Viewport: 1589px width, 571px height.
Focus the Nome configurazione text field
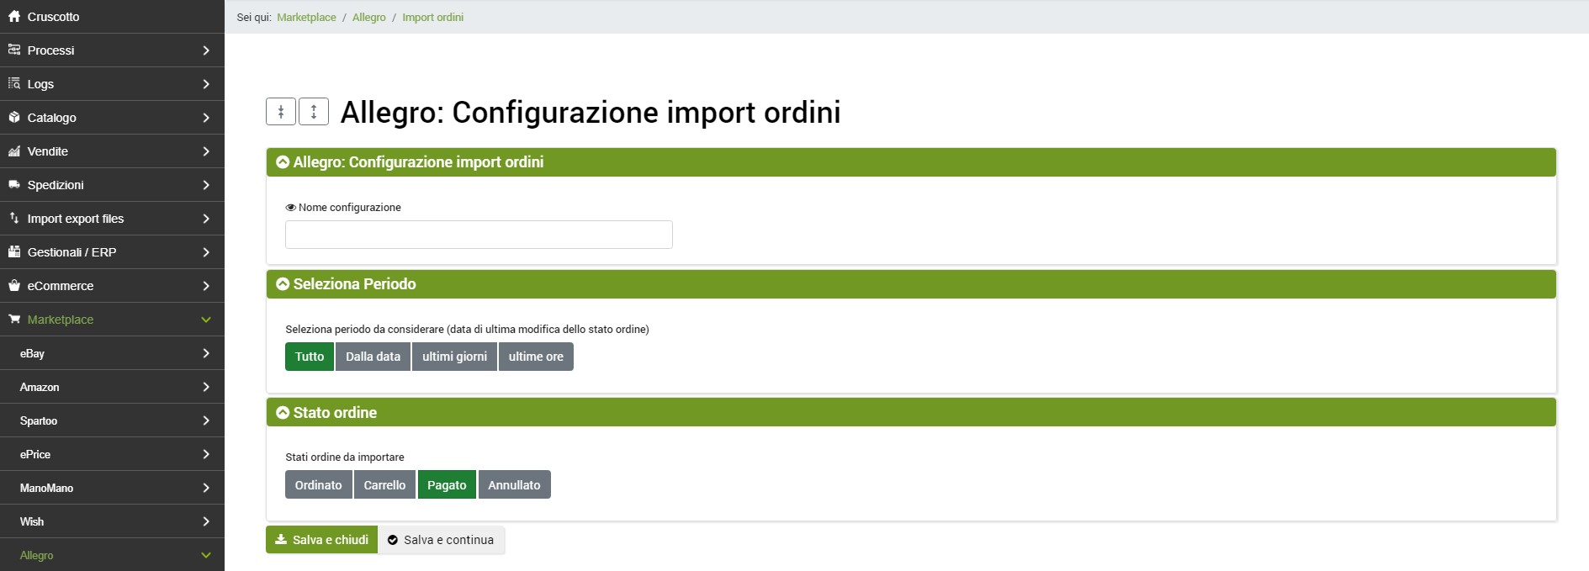click(x=479, y=235)
